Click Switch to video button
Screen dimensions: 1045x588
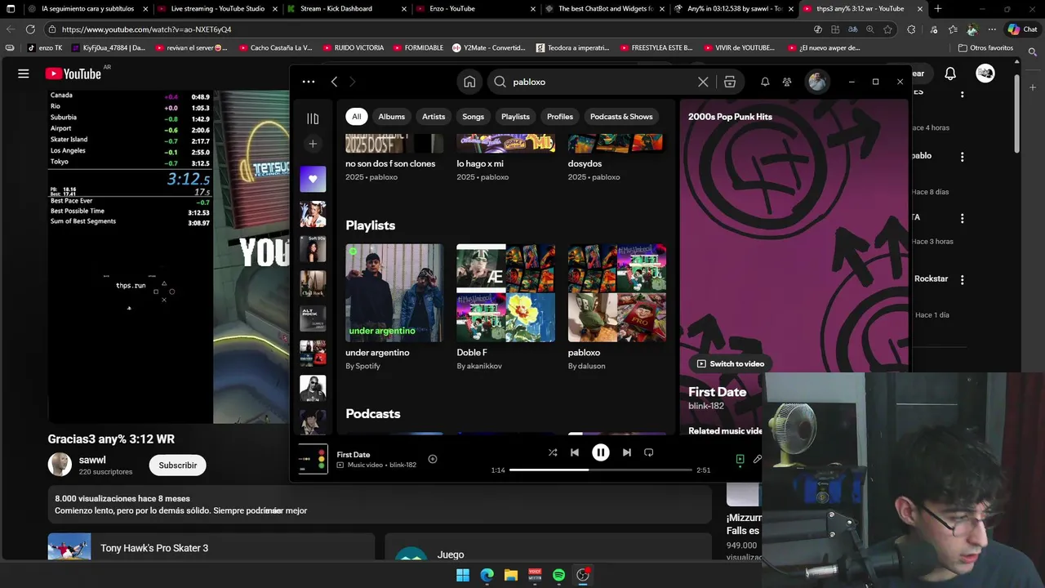point(731,363)
